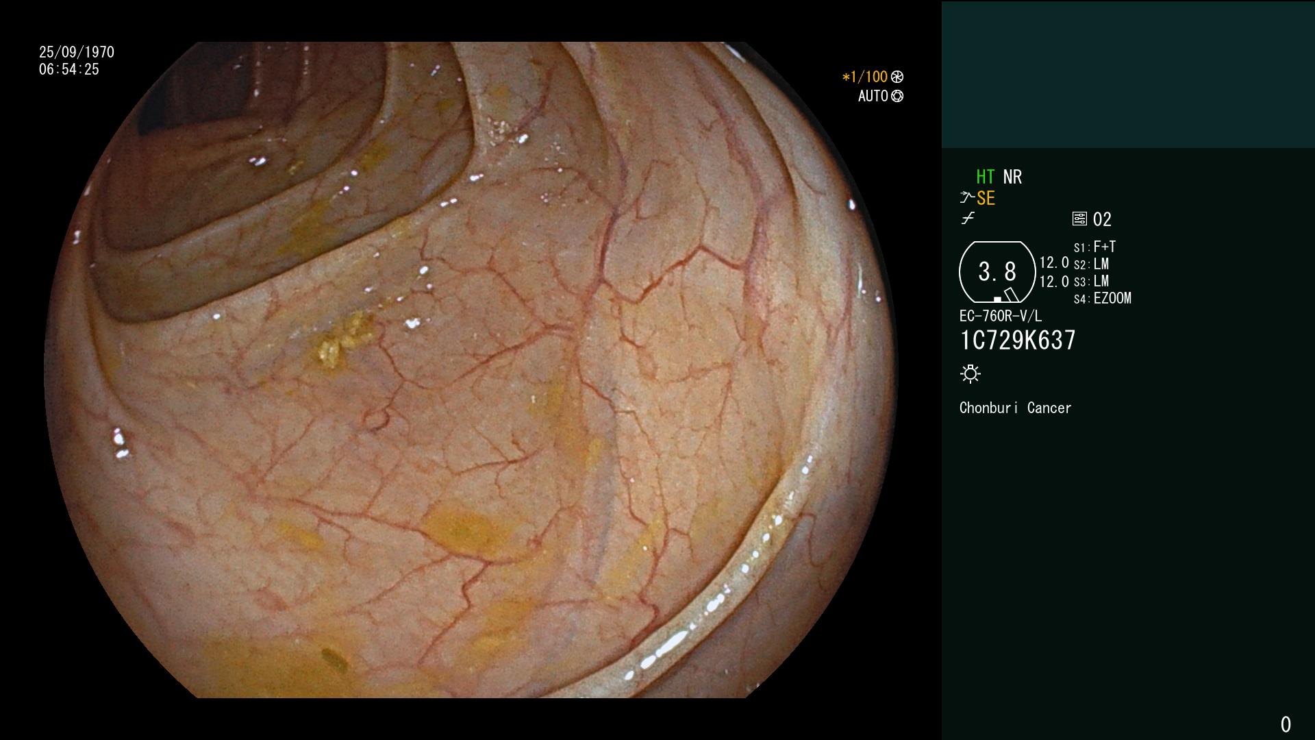Viewport: 1315px width, 740px height.
Task: Click the S4: EZOOM switch assignment
Action: pyautogui.click(x=1103, y=299)
